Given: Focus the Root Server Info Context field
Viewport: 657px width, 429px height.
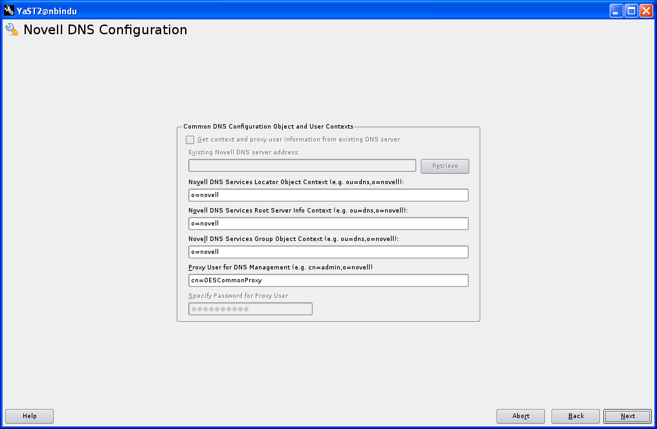Looking at the screenshot, I should click(328, 224).
